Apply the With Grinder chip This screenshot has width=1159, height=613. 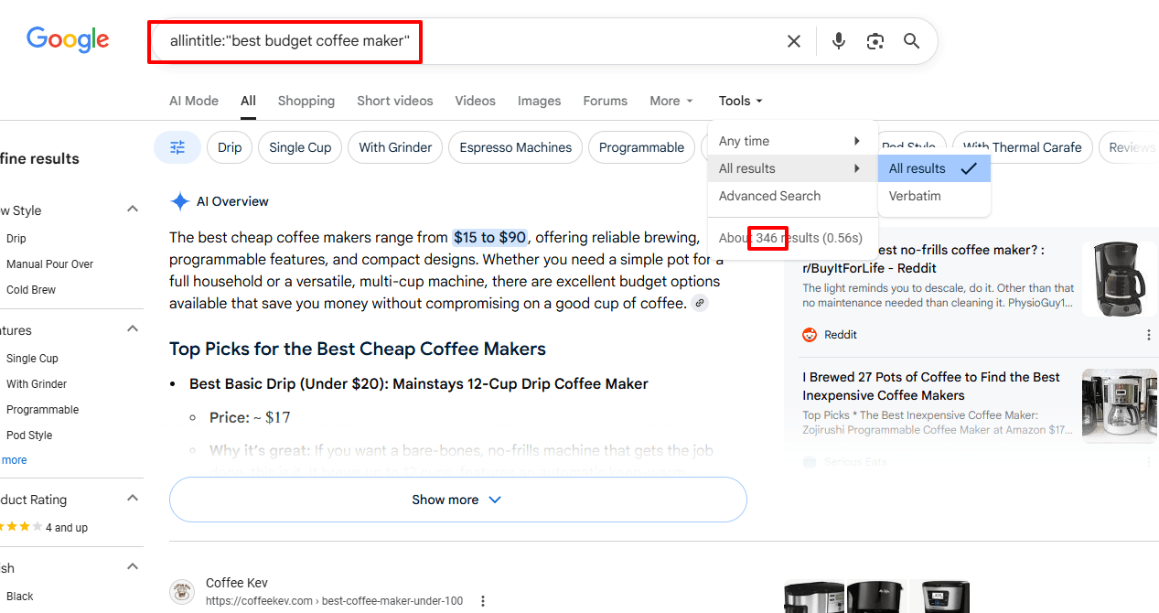point(395,147)
